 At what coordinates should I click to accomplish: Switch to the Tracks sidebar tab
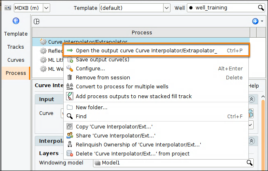(16, 47)
